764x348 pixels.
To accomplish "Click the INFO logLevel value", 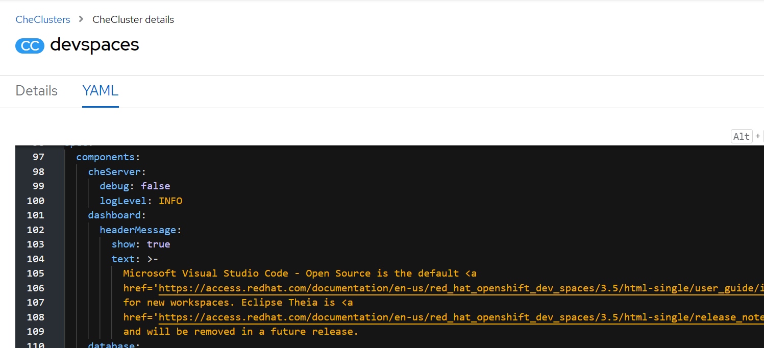I will pos(170,201).
